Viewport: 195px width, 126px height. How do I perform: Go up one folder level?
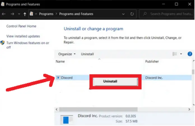pyautogui.click(x=25, y=14)
